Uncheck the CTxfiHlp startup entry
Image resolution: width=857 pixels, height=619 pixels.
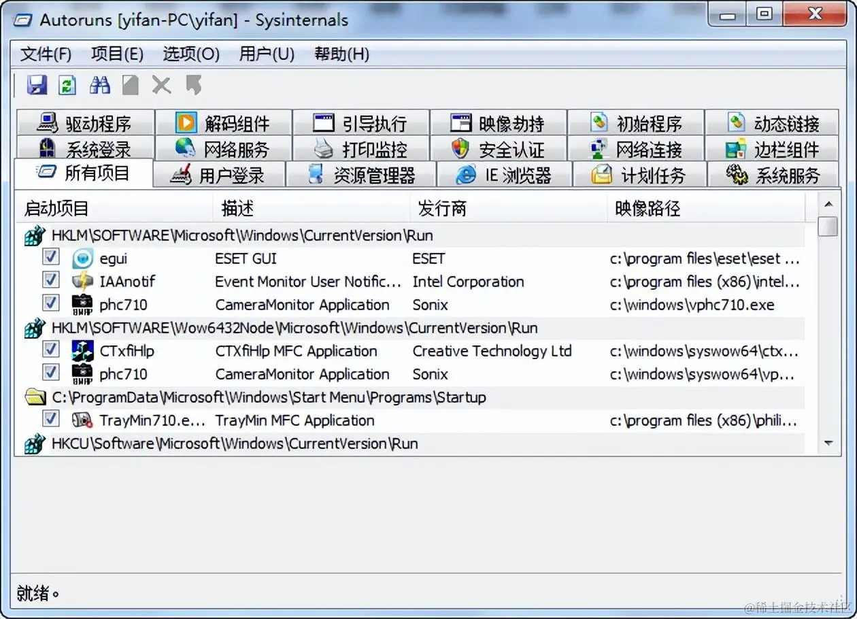point(50,350)
